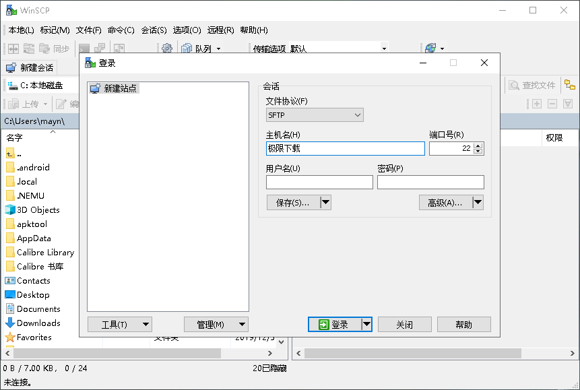Select the Downloads folder
The width and height of the screenshot is (580, 390).
33,323
